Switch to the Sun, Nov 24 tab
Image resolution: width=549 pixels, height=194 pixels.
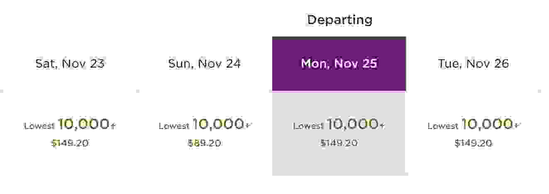204,64
